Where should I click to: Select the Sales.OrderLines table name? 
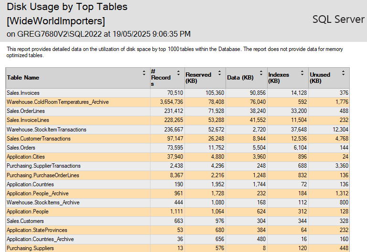[x=26, y=111]
